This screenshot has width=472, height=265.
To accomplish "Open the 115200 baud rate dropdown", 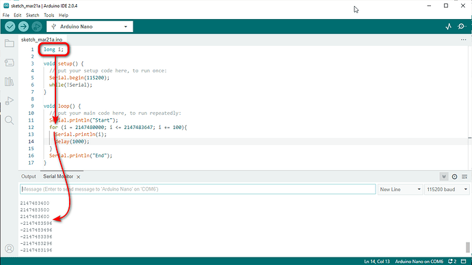I will [x=447, y=189].
